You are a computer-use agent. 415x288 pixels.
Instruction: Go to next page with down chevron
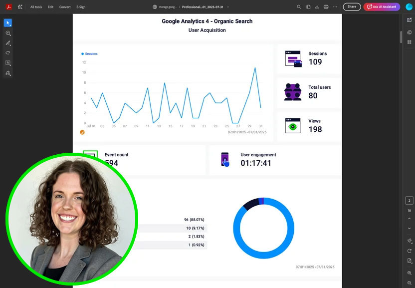(x=409, y=229)
